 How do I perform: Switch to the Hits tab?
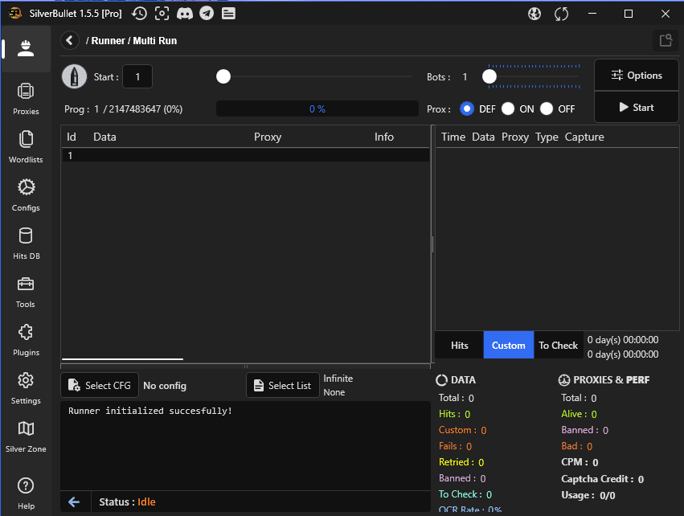pos(459,345)
